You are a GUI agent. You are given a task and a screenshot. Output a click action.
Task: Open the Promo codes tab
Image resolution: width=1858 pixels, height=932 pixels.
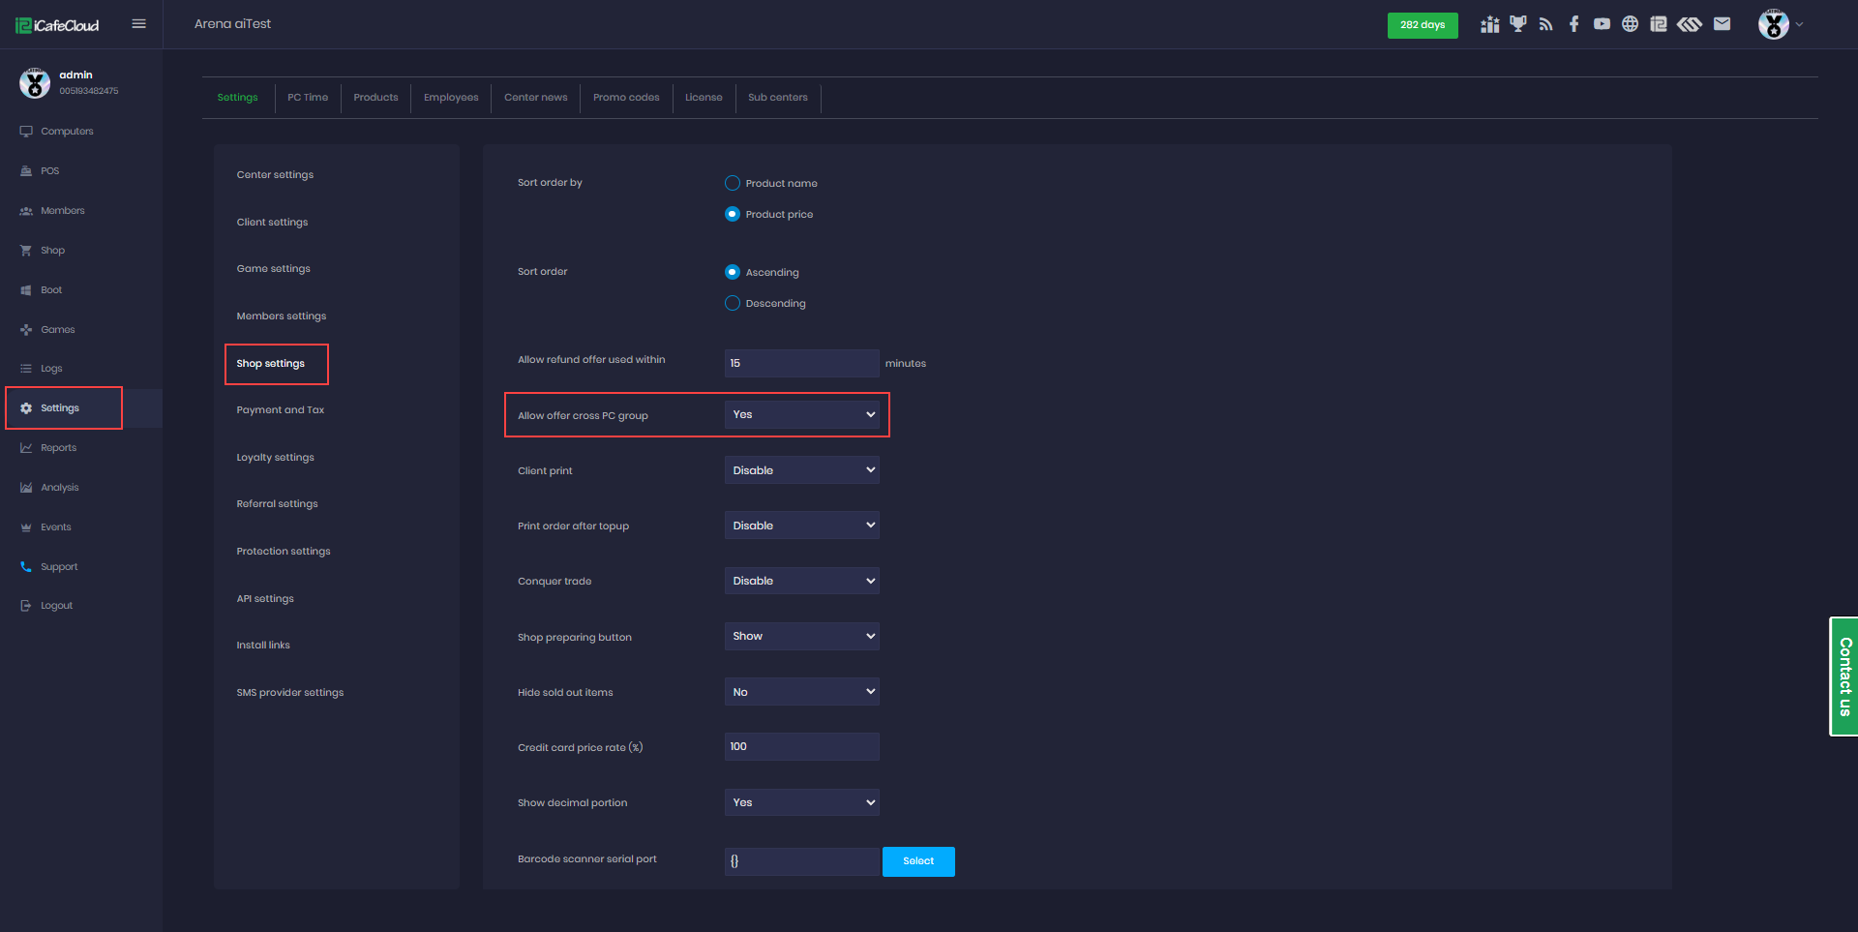626,98
